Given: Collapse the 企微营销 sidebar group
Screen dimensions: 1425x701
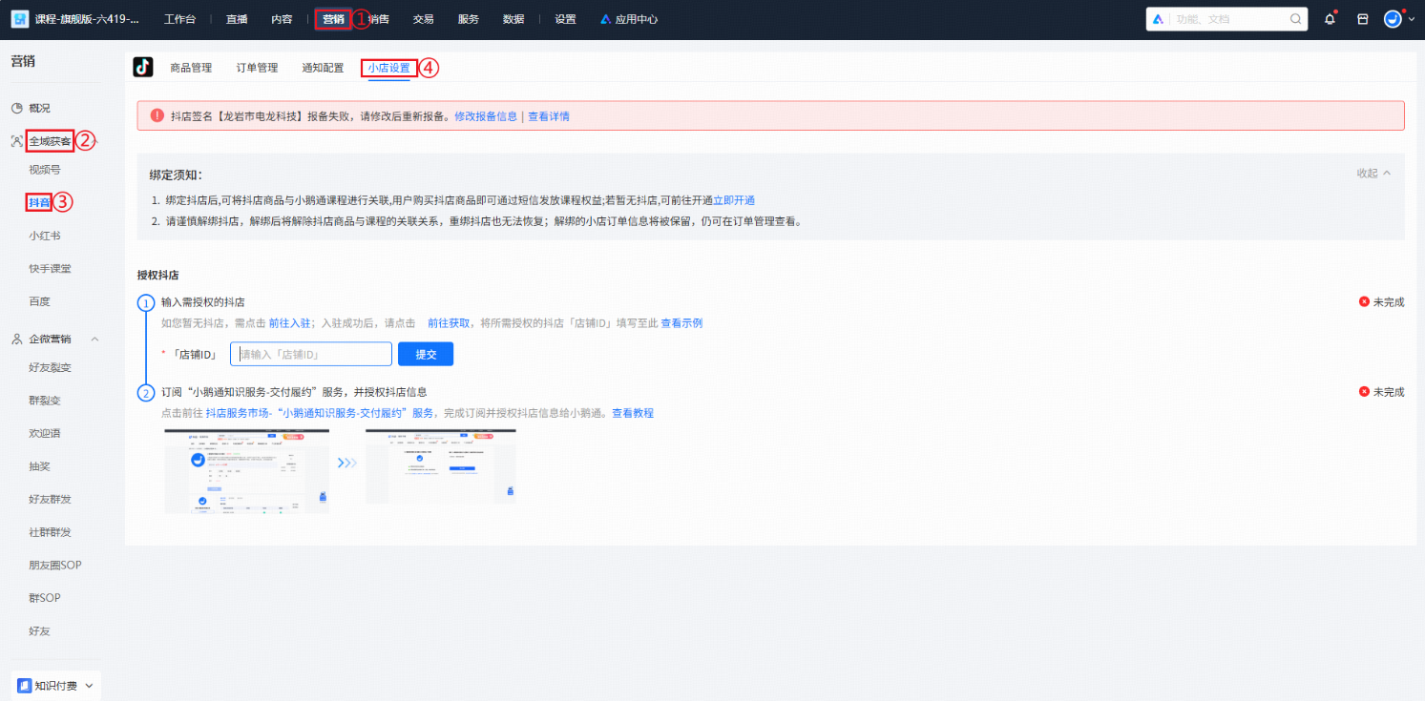Looking at the screenshot, I should [x=94, y=338].
